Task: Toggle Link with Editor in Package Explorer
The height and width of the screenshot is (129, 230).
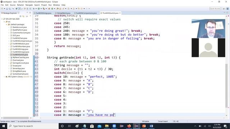Action: pyautogui.click(x=23, y=16)
